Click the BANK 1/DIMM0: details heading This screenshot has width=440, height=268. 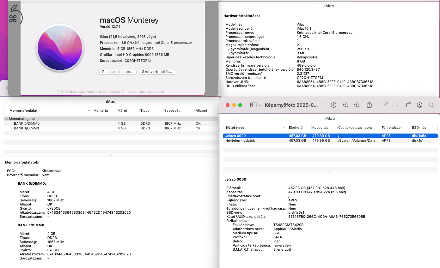point(32,225)
